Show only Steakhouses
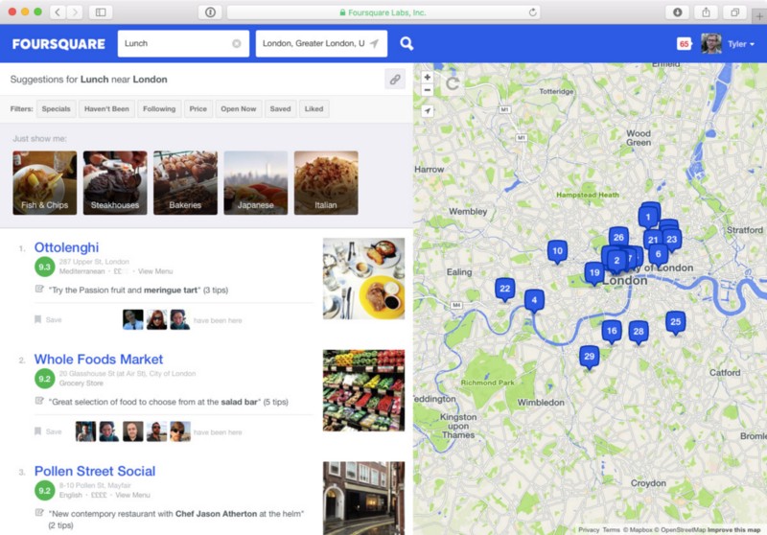Viewport: 767px width, 535px height. coord(115,182)
